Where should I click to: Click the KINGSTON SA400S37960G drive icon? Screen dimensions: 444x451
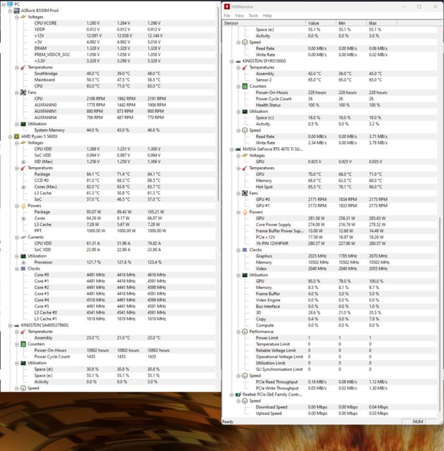pos(17,325)
